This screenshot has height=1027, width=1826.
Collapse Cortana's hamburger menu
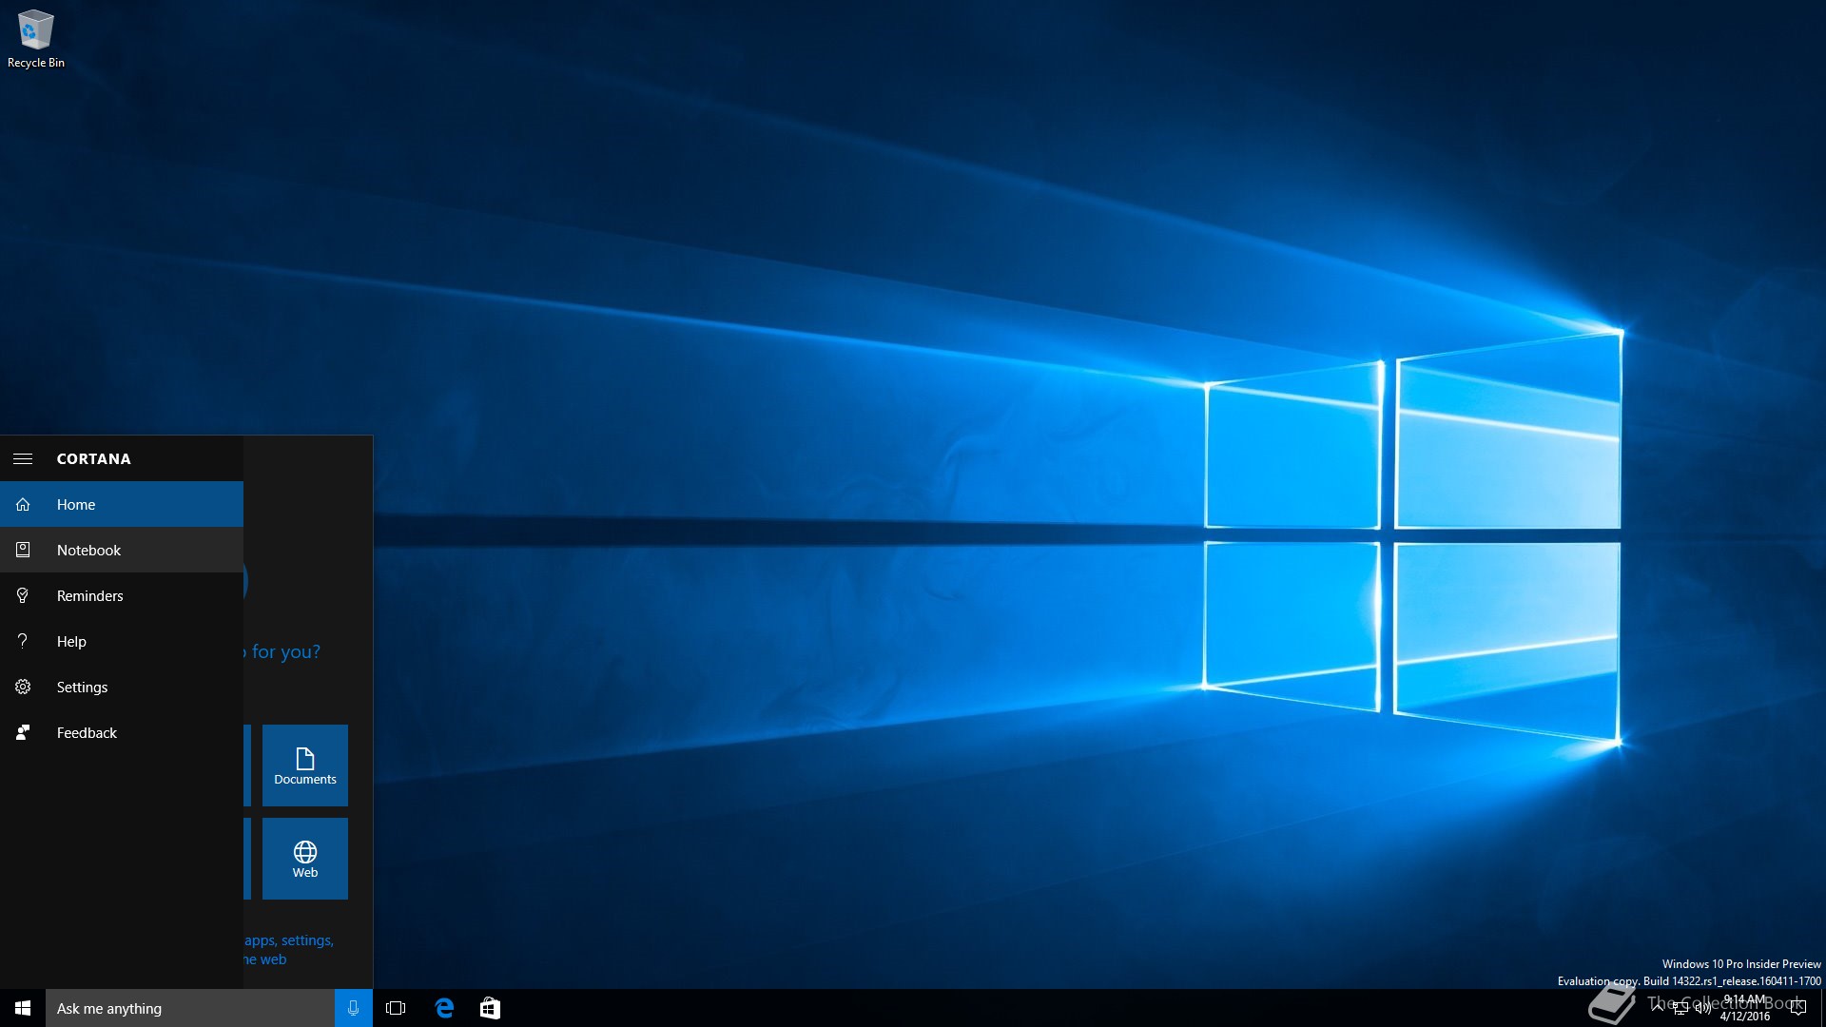point(23,458)
